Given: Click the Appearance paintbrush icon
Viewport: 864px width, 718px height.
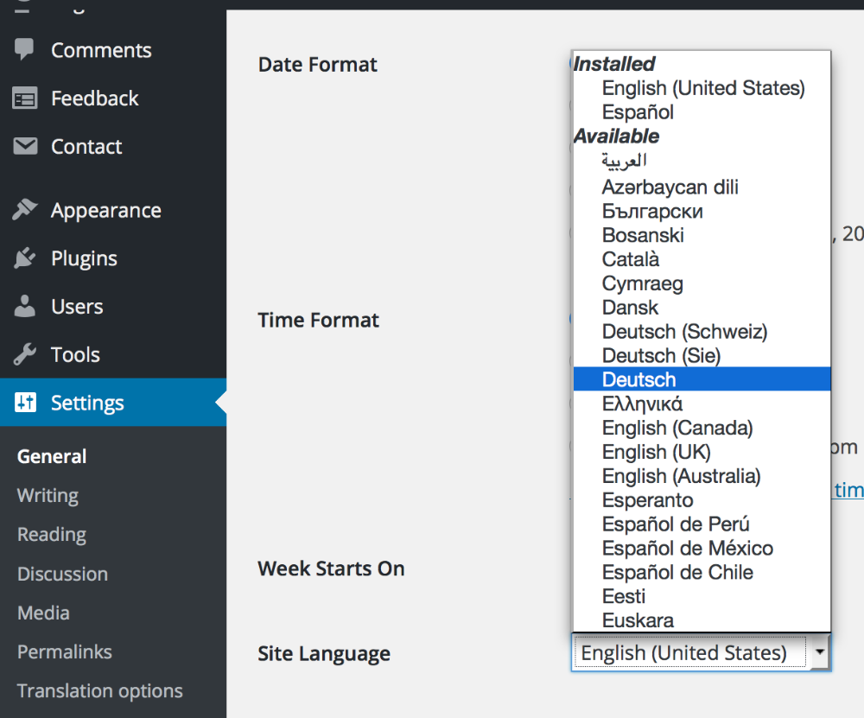Looking at the screenshot, I should click(25, 210).
